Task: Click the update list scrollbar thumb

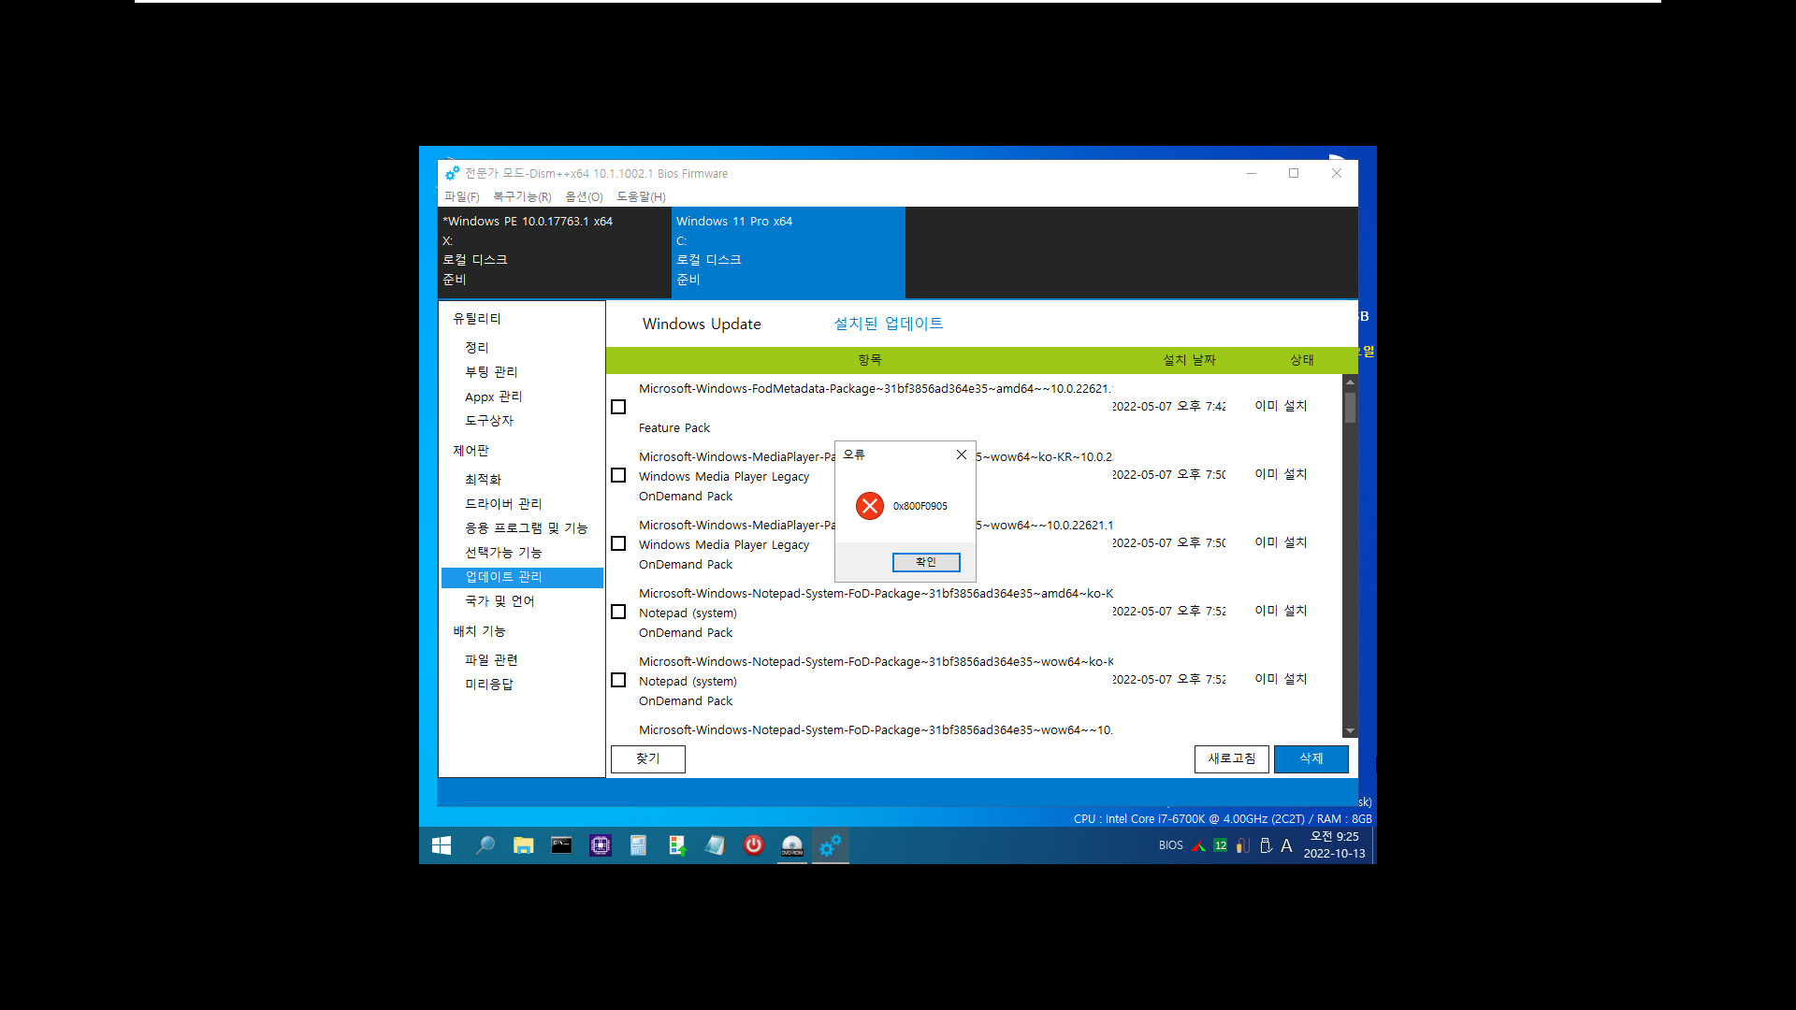Action: (1350, 408)
